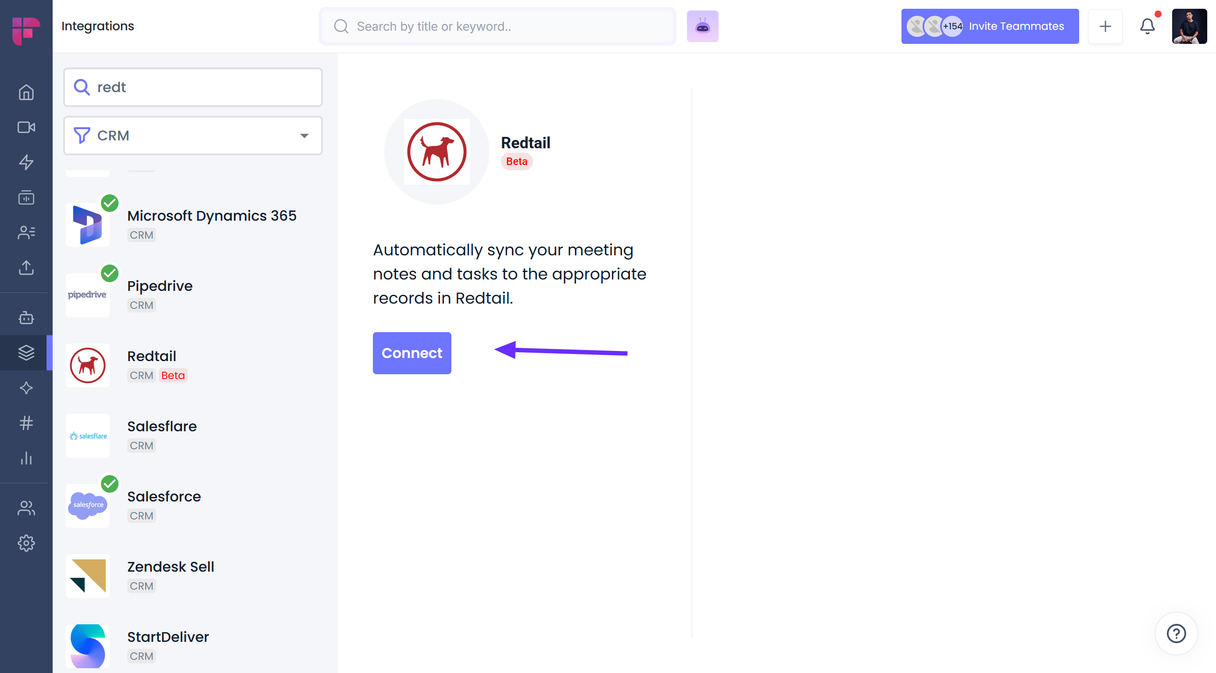The height and width of the screenshot is (673, 1216).
Task: Select Pipedrive in integrations list
Action: [x=160, y=294]
